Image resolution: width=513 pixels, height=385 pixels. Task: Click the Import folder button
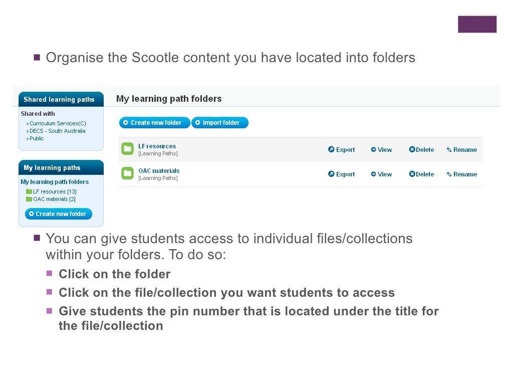tap(220, 123)
